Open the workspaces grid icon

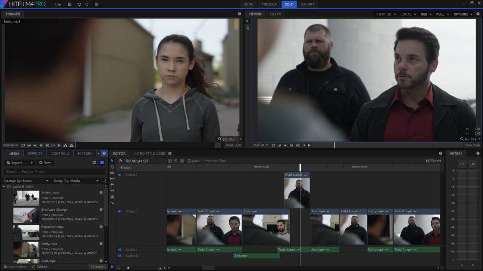click(97, 4)
